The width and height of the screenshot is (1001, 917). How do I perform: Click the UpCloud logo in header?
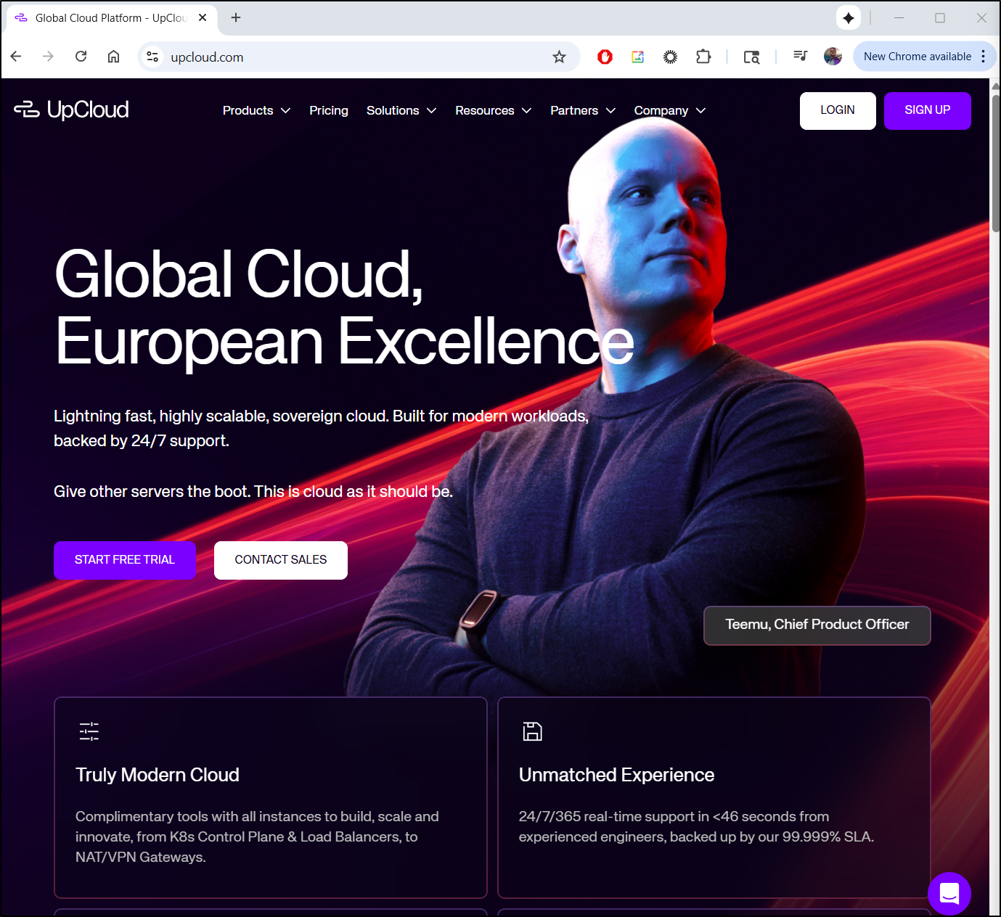tap(71, 110)
